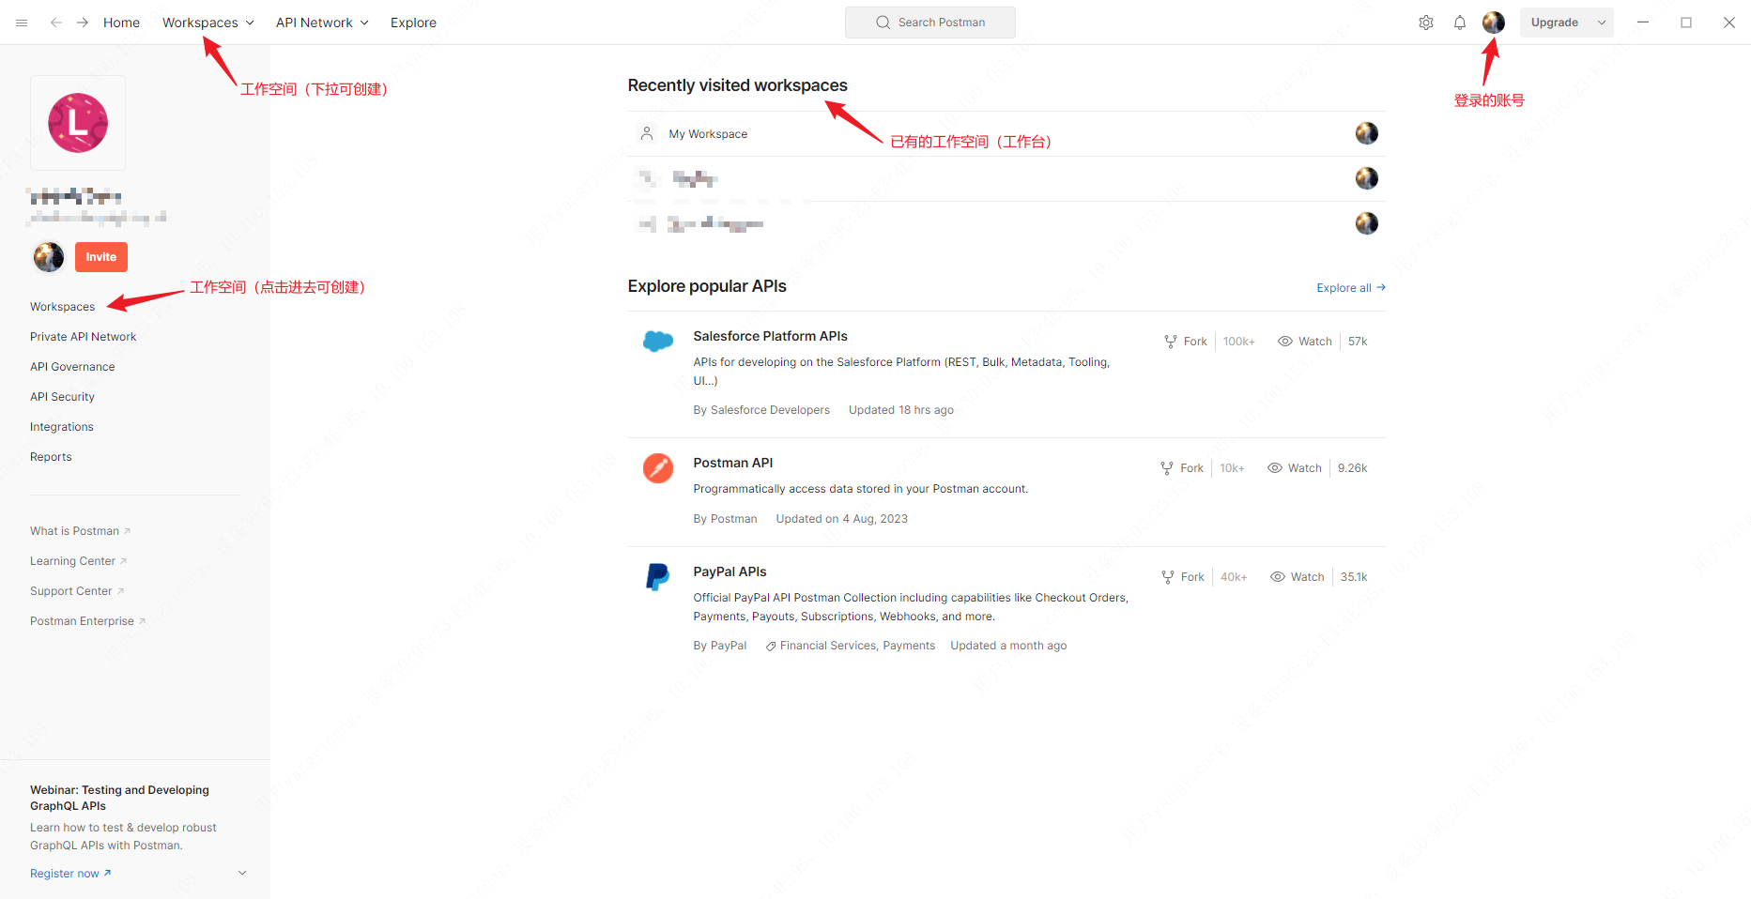Open the Support Center link
The width and height of the screenshot is (1751, 899).
click(x=77, y=591)
